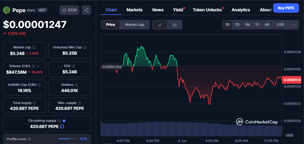Select the Market cap chart toggle
This screenshot has height=144, width=304.
[135, 25]
